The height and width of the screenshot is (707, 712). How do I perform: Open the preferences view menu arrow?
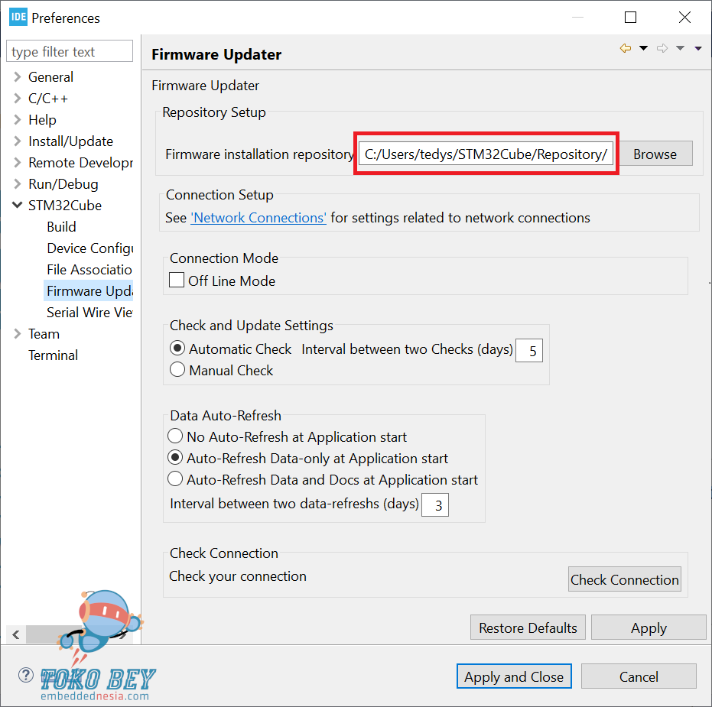click(697, 49)
